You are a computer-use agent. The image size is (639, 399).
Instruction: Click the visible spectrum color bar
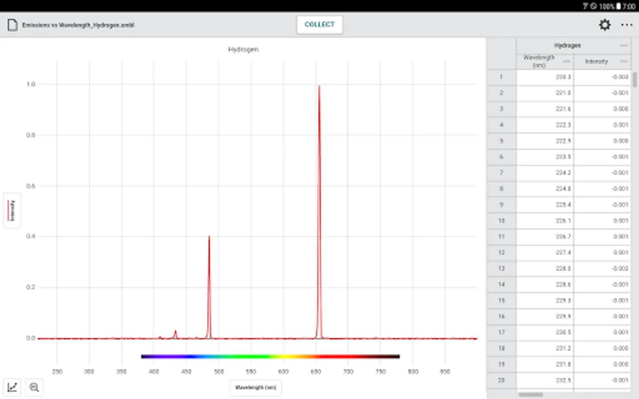270,356
